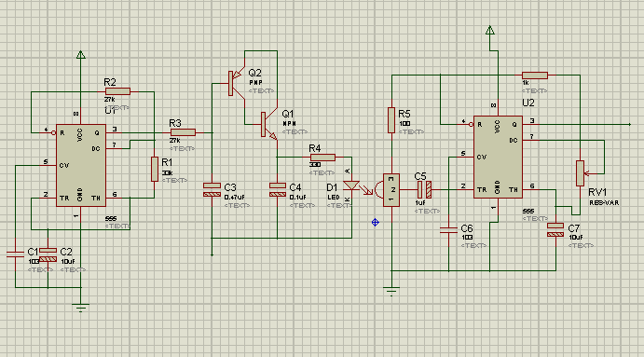This screenshot has width=644, height=357.
Task: Click the "Q2" reference label
Action: [x=254, y=73]
